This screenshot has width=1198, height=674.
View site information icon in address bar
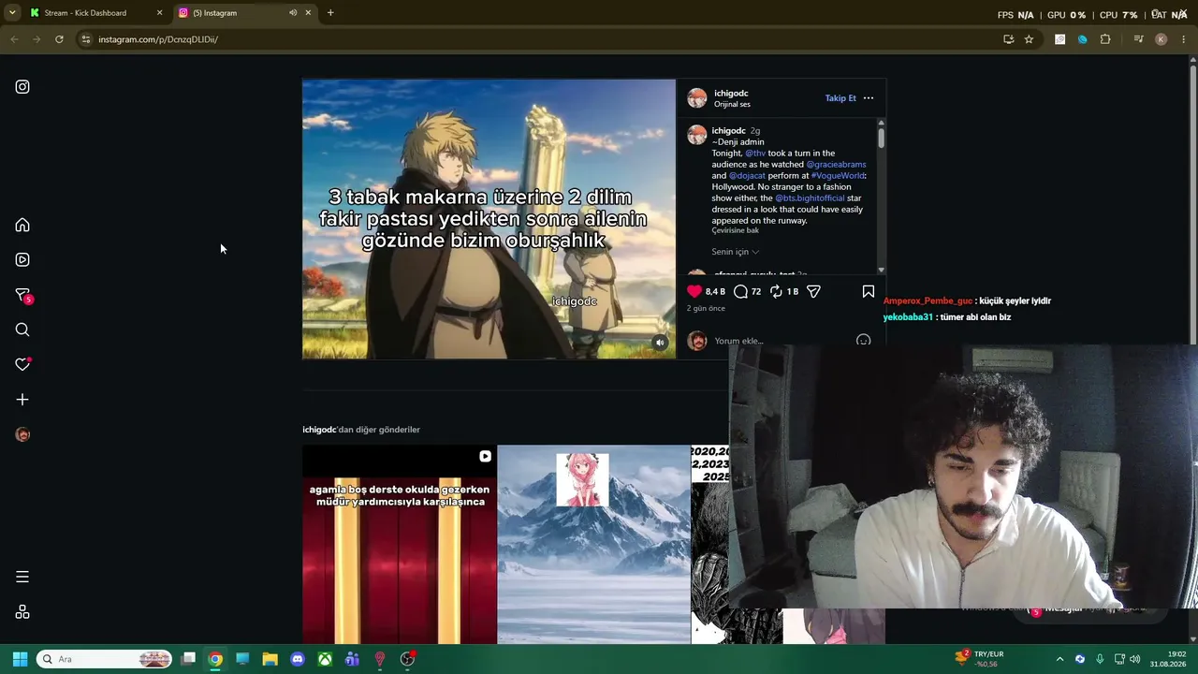85,39
